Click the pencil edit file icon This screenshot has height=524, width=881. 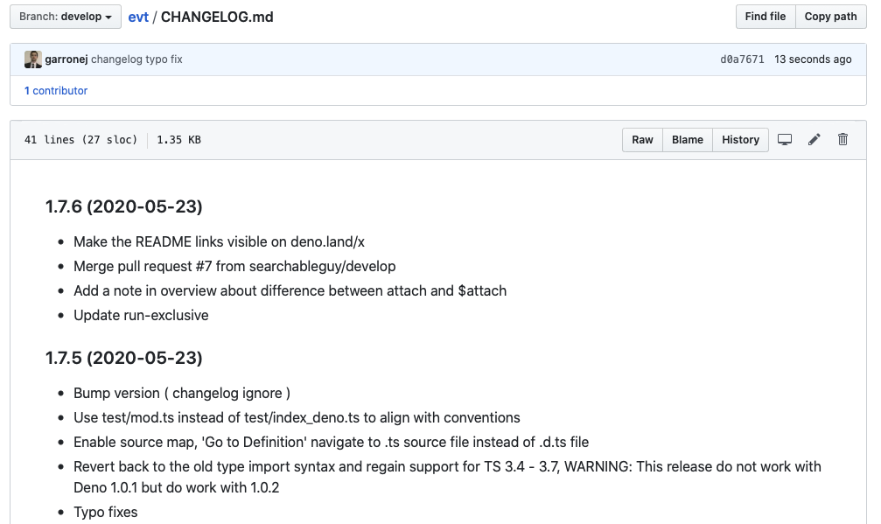pyautogui.click(x=815, y=140)
